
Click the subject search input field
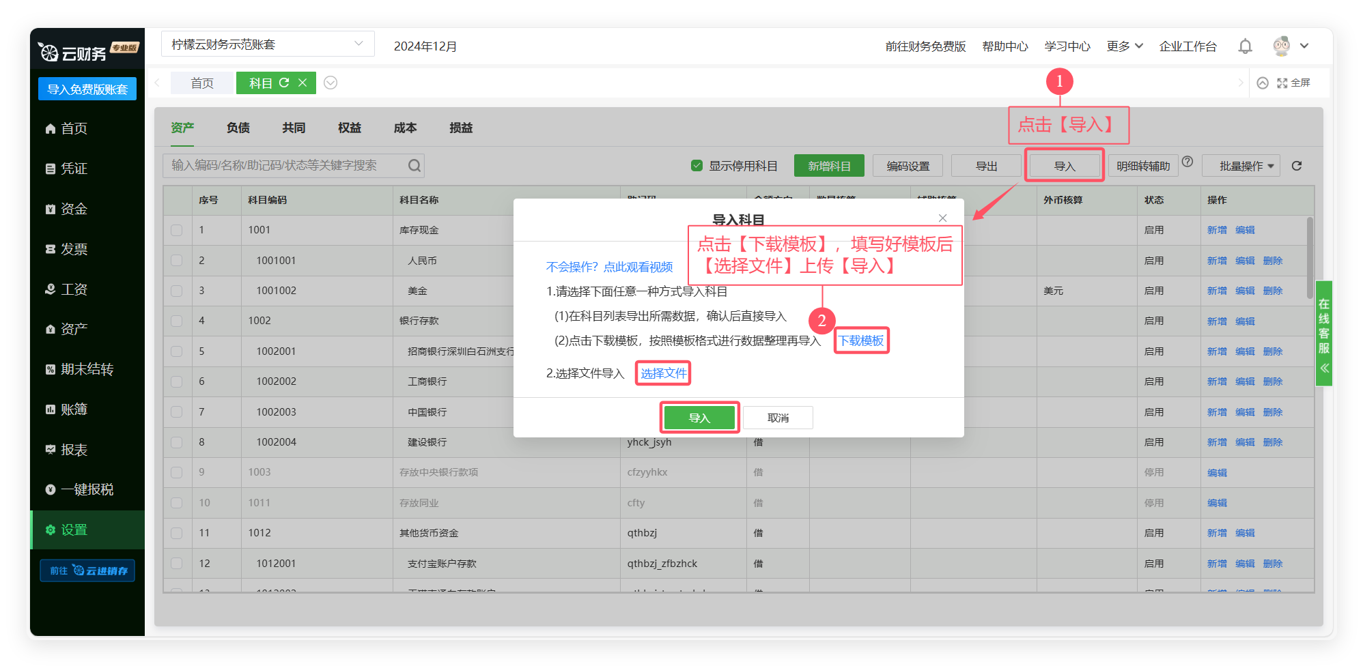(283, 166)
